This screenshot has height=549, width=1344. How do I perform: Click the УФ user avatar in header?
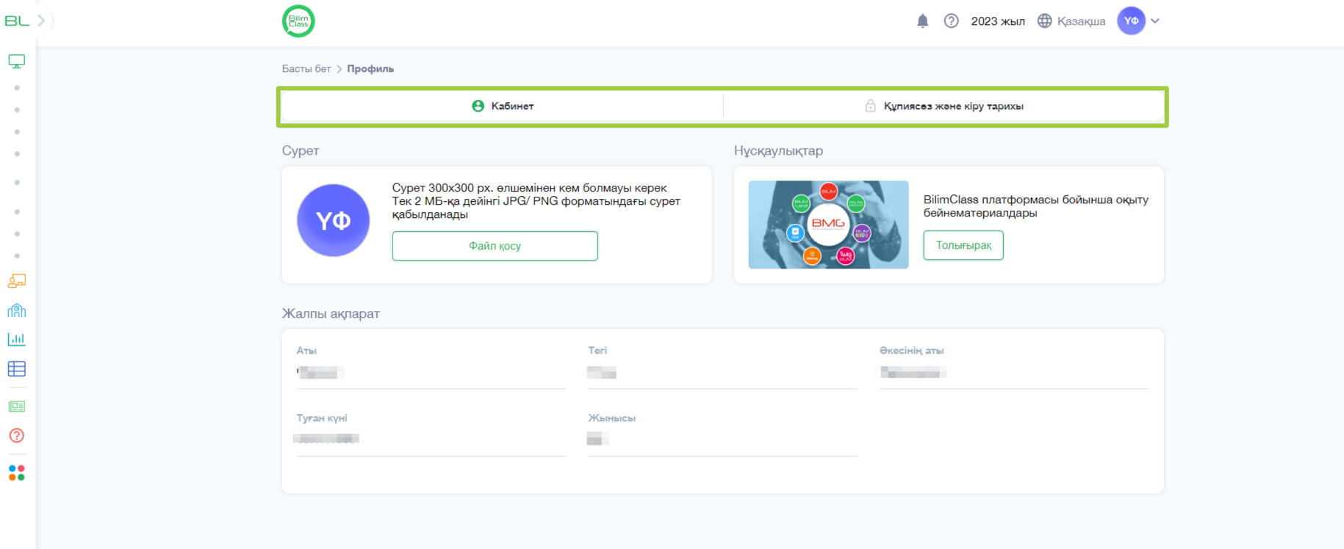1132,21
